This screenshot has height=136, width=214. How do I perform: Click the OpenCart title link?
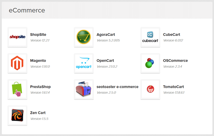(x=105, y=61)
